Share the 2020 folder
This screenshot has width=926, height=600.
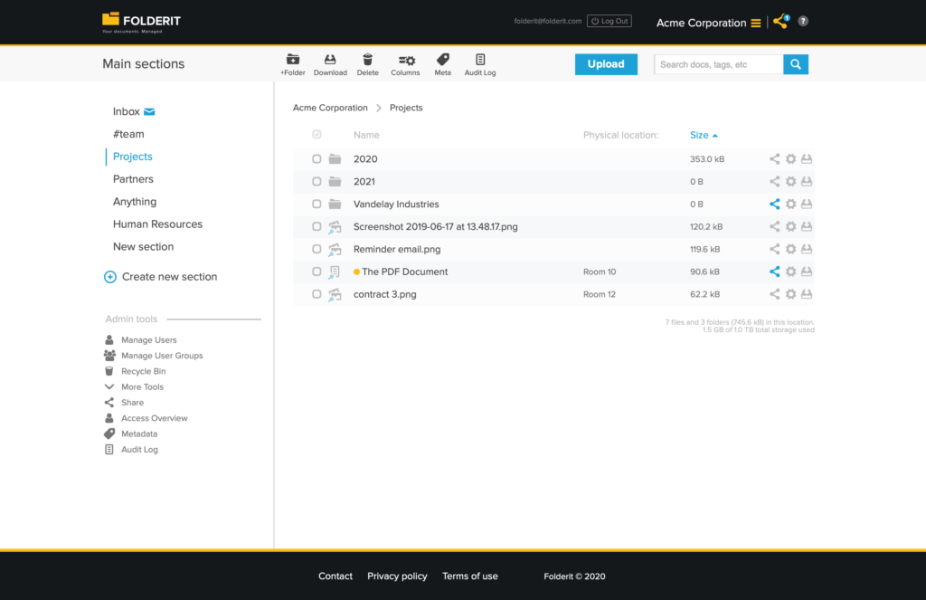[x=774, y=158]
